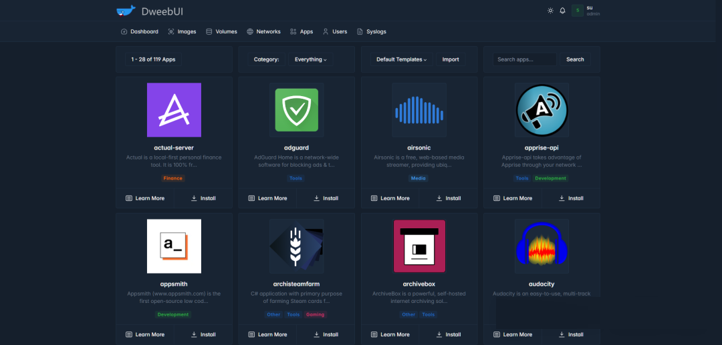Install the appsmith app
Viewport: 722px width, 345px height.
(x=203, y=334)
